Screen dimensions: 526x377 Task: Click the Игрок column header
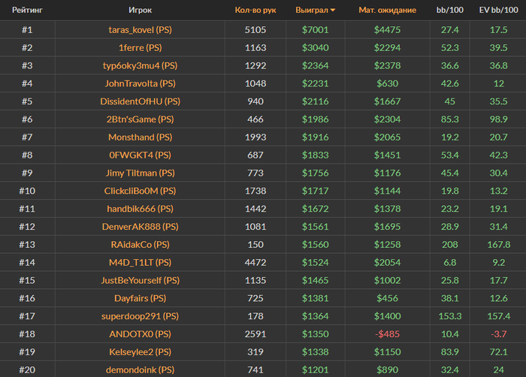(141, 10)
